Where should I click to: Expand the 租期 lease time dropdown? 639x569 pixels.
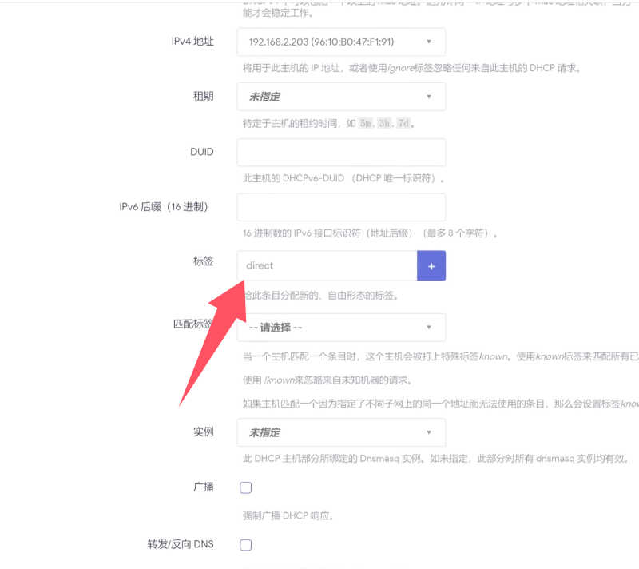pyautogui.click(x=341, y=97)
